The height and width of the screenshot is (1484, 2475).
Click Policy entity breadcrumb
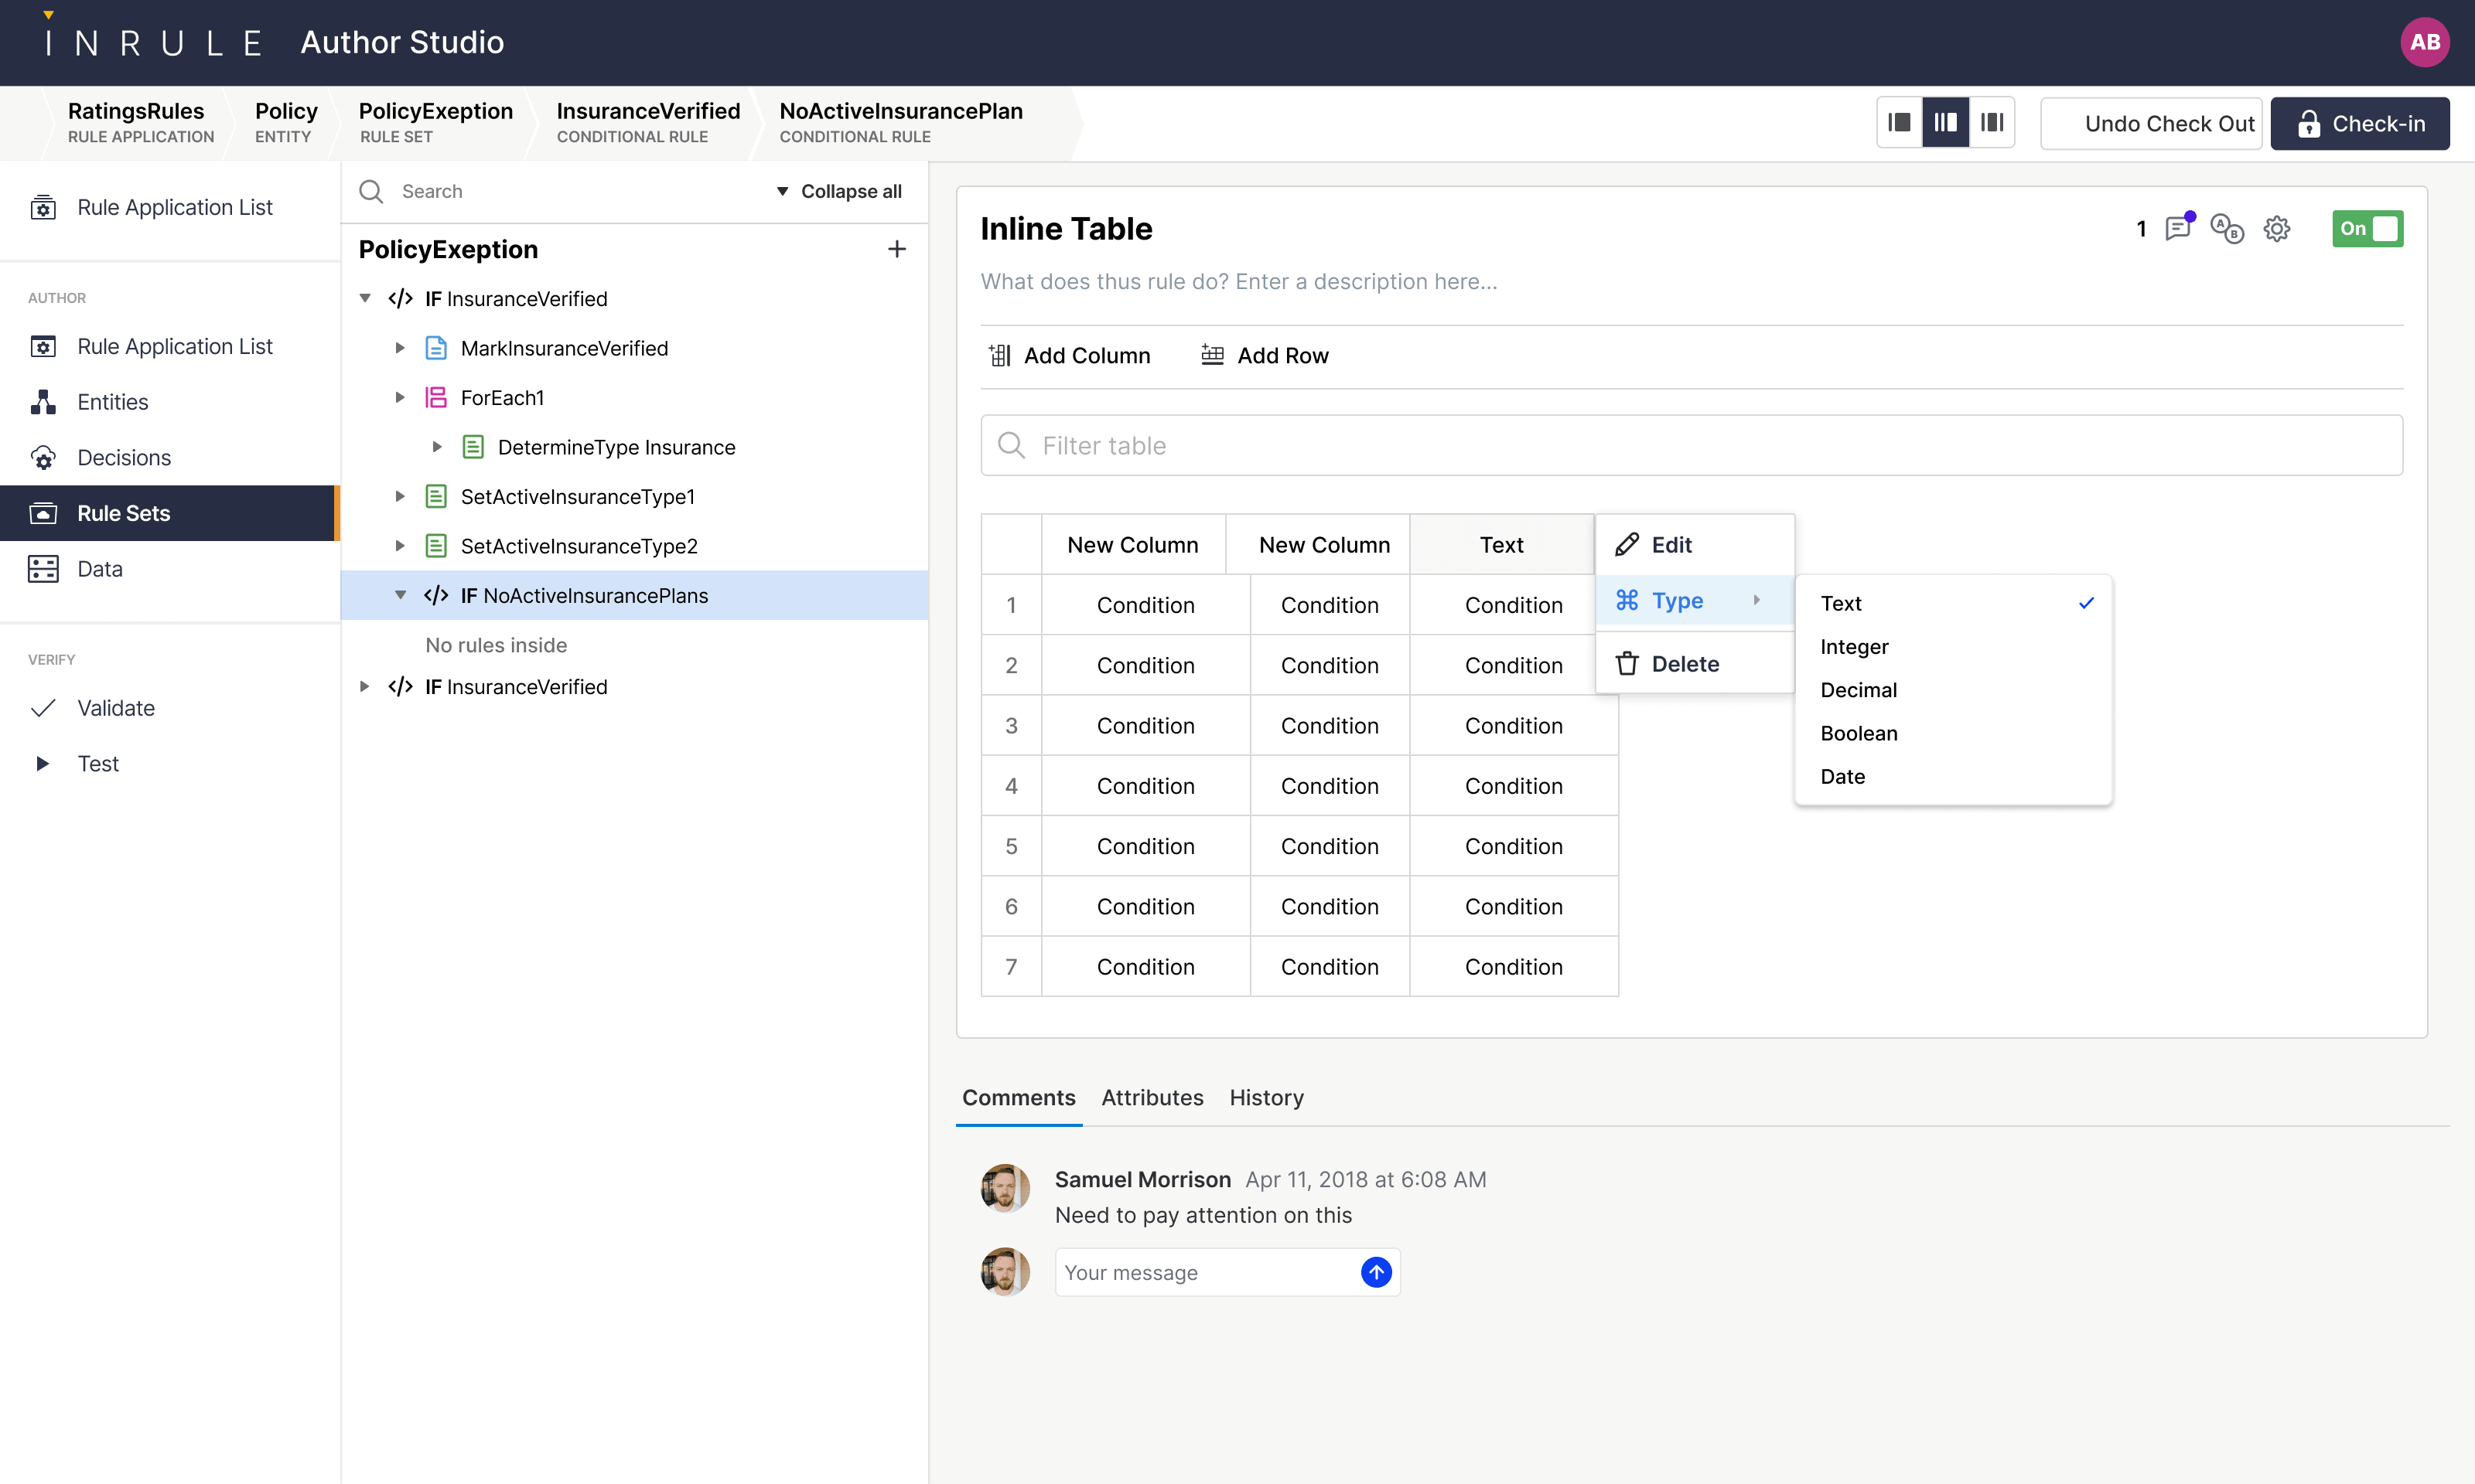coord(285,122)
